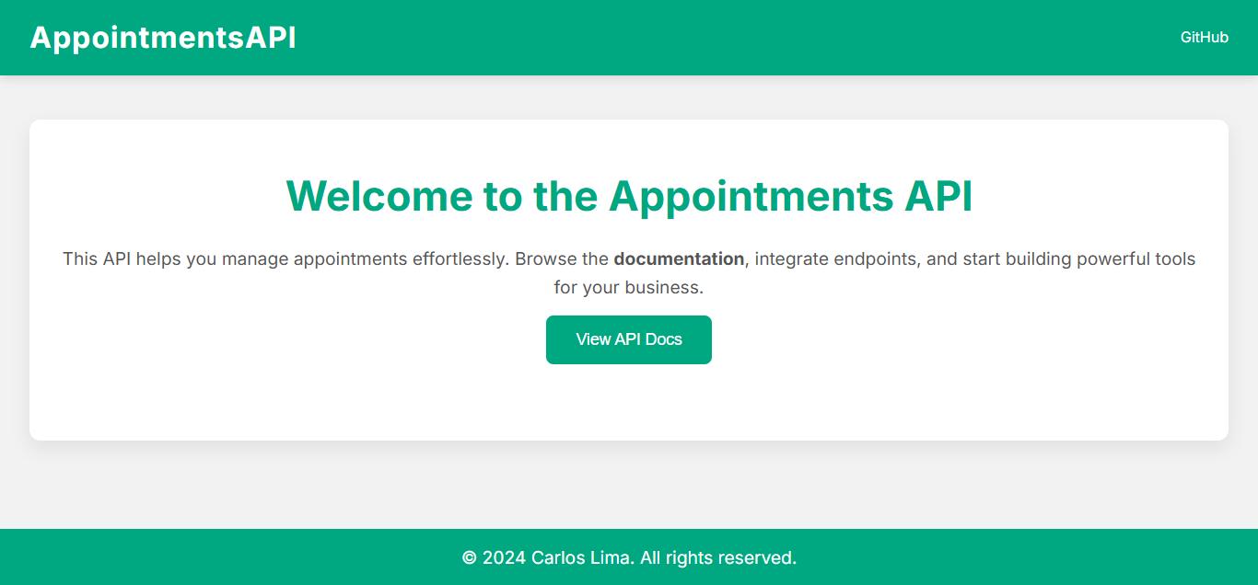Click "All rights reserved." footer text
This screenshot has width=1258, height=585.
pos(718,557)
